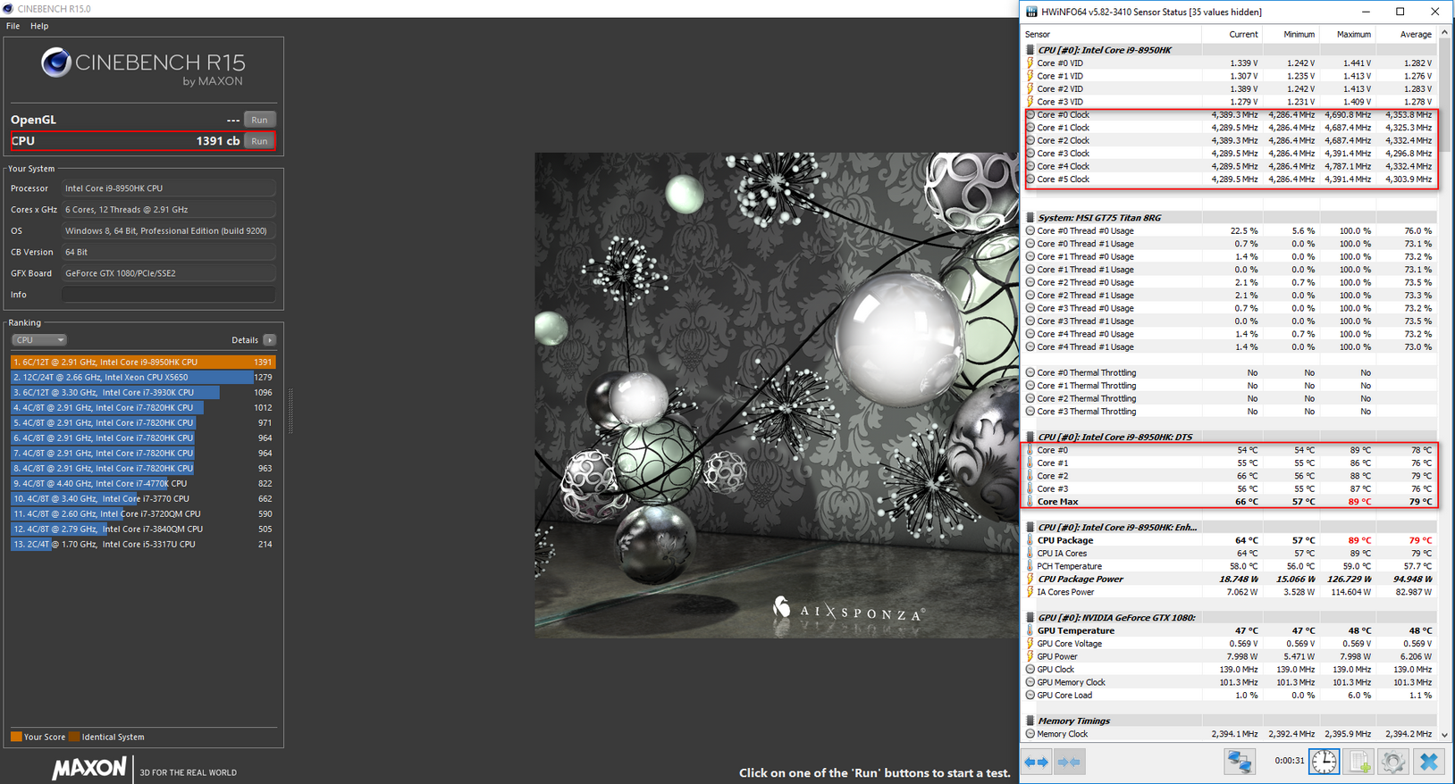Click the Processor field Intel Core i9-8950HK CPU
Image resolution: width=1455 pixels, height=784 pixels.
tap(168, 188)
